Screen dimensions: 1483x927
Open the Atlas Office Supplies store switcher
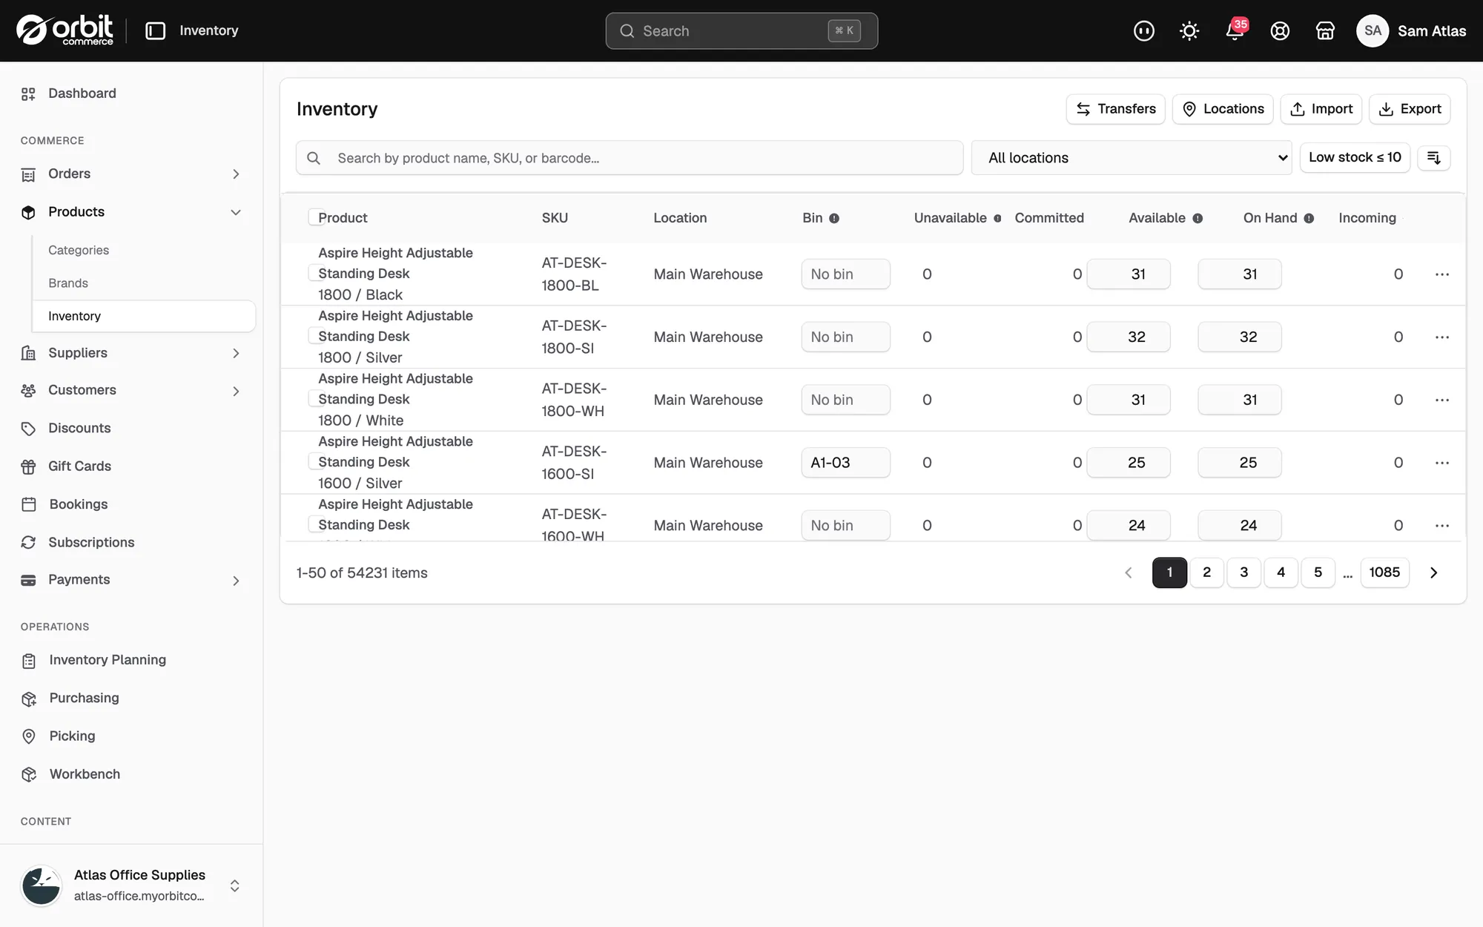[131, 885]
